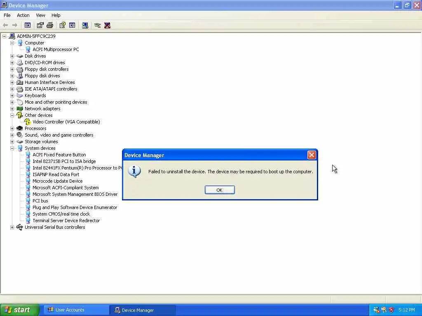Viewport: 422px width, 316px height.
Task: Expand the Network adapters category
Action: pyautogui.click(x=12, y=109)
